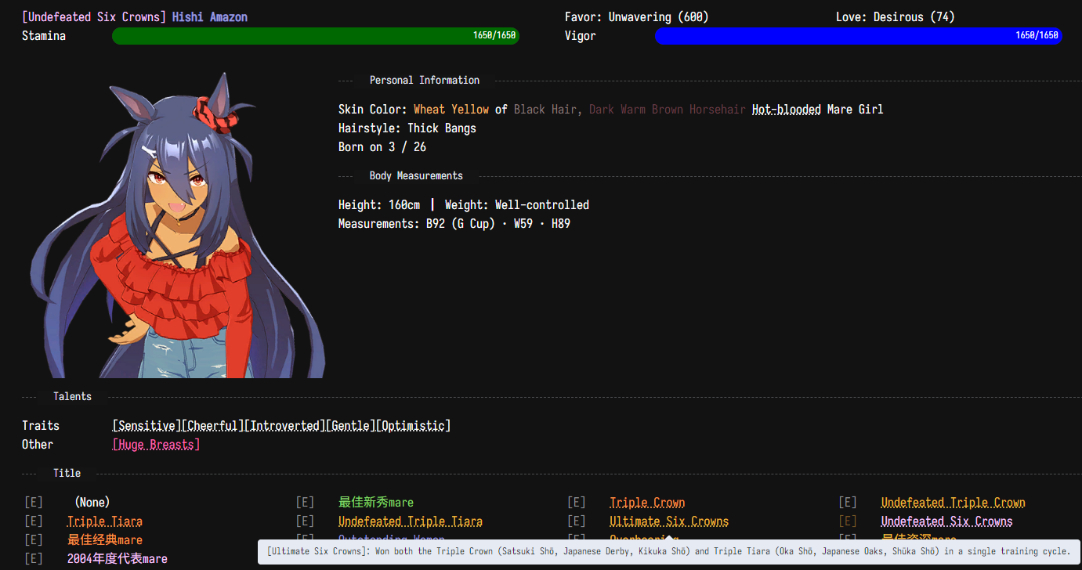Click the Hishi Amazon character portrait
This screenshot has width=1082, height=570.
177,225
